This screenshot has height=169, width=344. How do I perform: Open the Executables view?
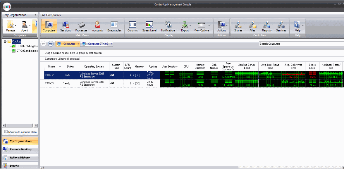click(x=114, y=26)
